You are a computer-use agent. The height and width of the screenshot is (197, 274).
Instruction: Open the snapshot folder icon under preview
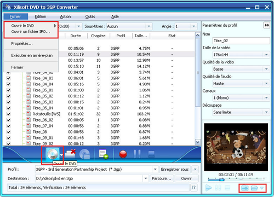tap(254, 188)
